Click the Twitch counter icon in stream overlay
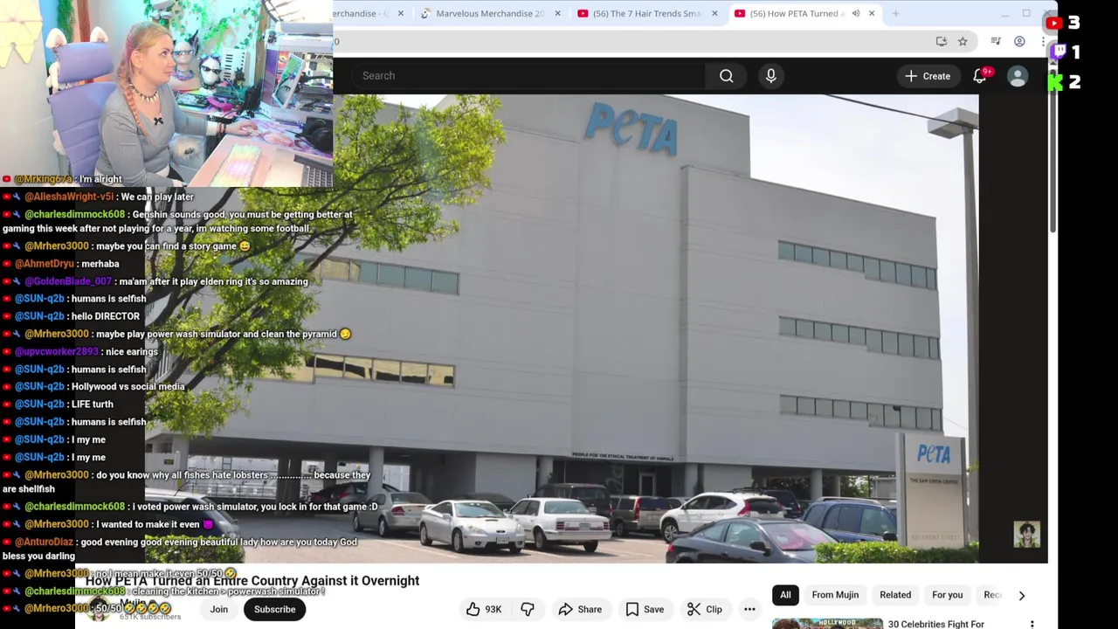 1059,52
